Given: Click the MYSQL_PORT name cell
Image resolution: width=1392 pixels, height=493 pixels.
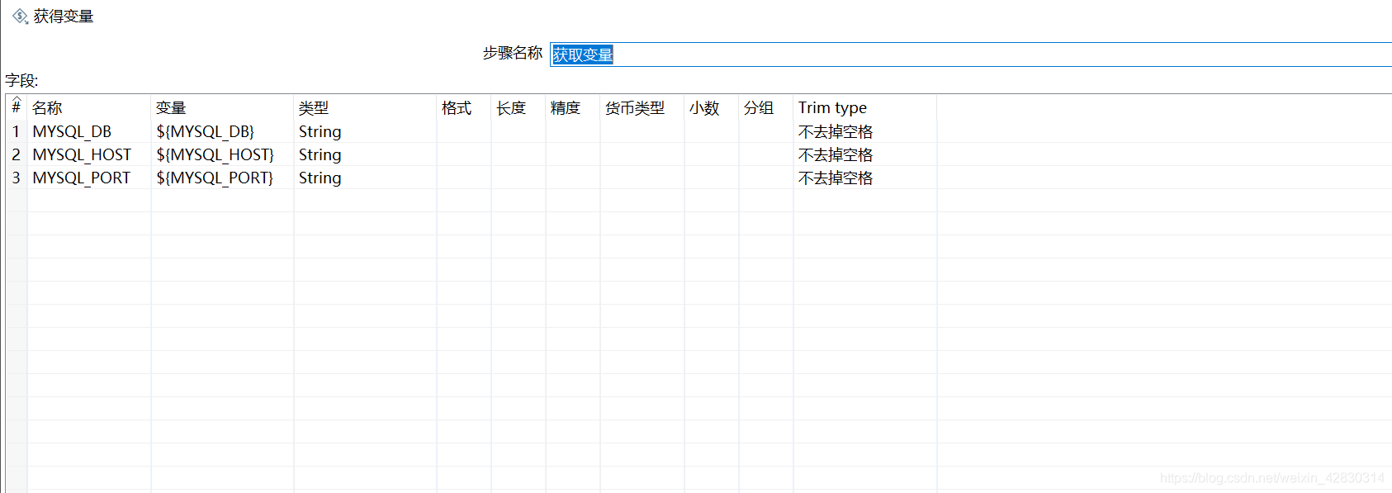Looking at the screenshot, I should pyautogui.click(x=89, y=178).
